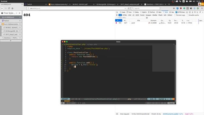Click the red uBlock shield extension icon
Image resolution: width=204 pixels, height=115 pixels.
(181, 8)
